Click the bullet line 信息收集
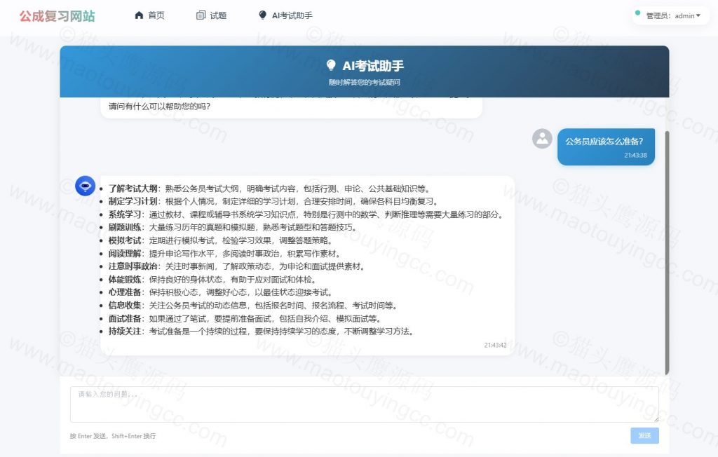The image size is (718, 457). [252, 306]
